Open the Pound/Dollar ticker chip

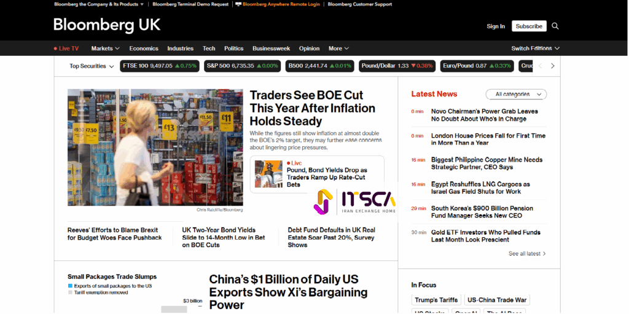pos(397,66)
